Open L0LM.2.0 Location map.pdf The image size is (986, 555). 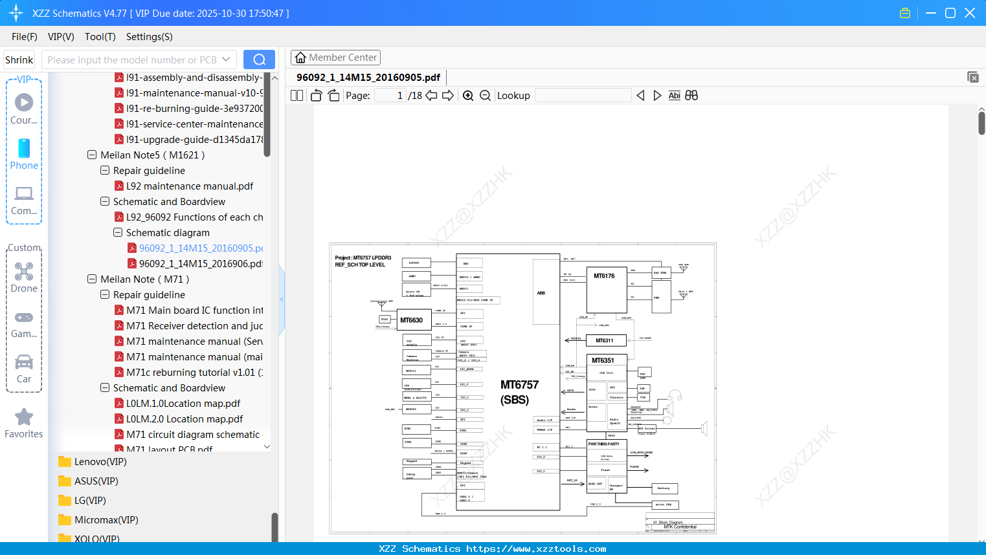[x=185, y=419]
